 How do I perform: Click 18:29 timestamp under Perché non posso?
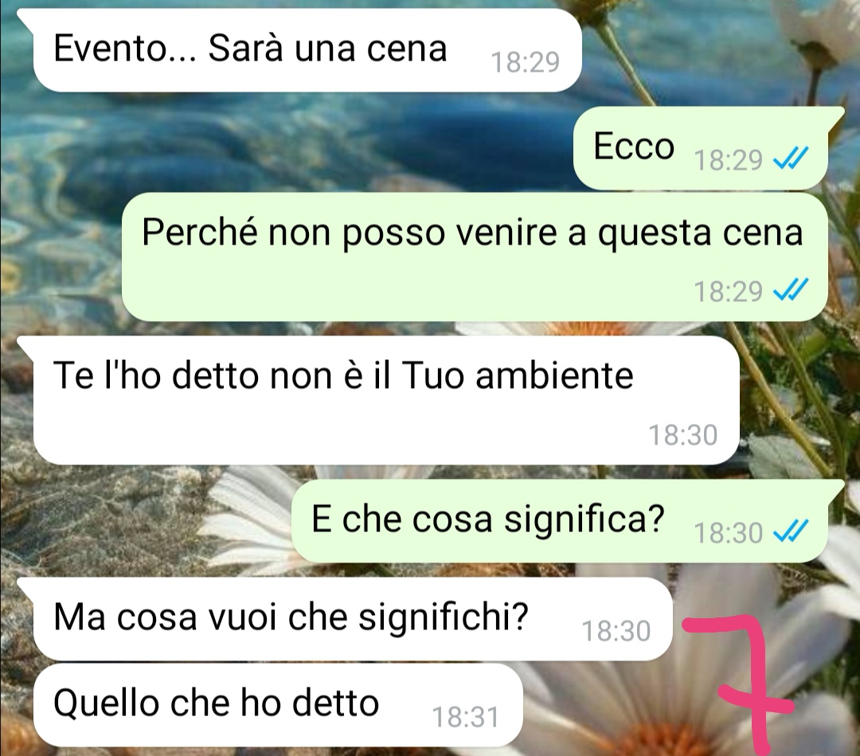click(x=728, y=291)
